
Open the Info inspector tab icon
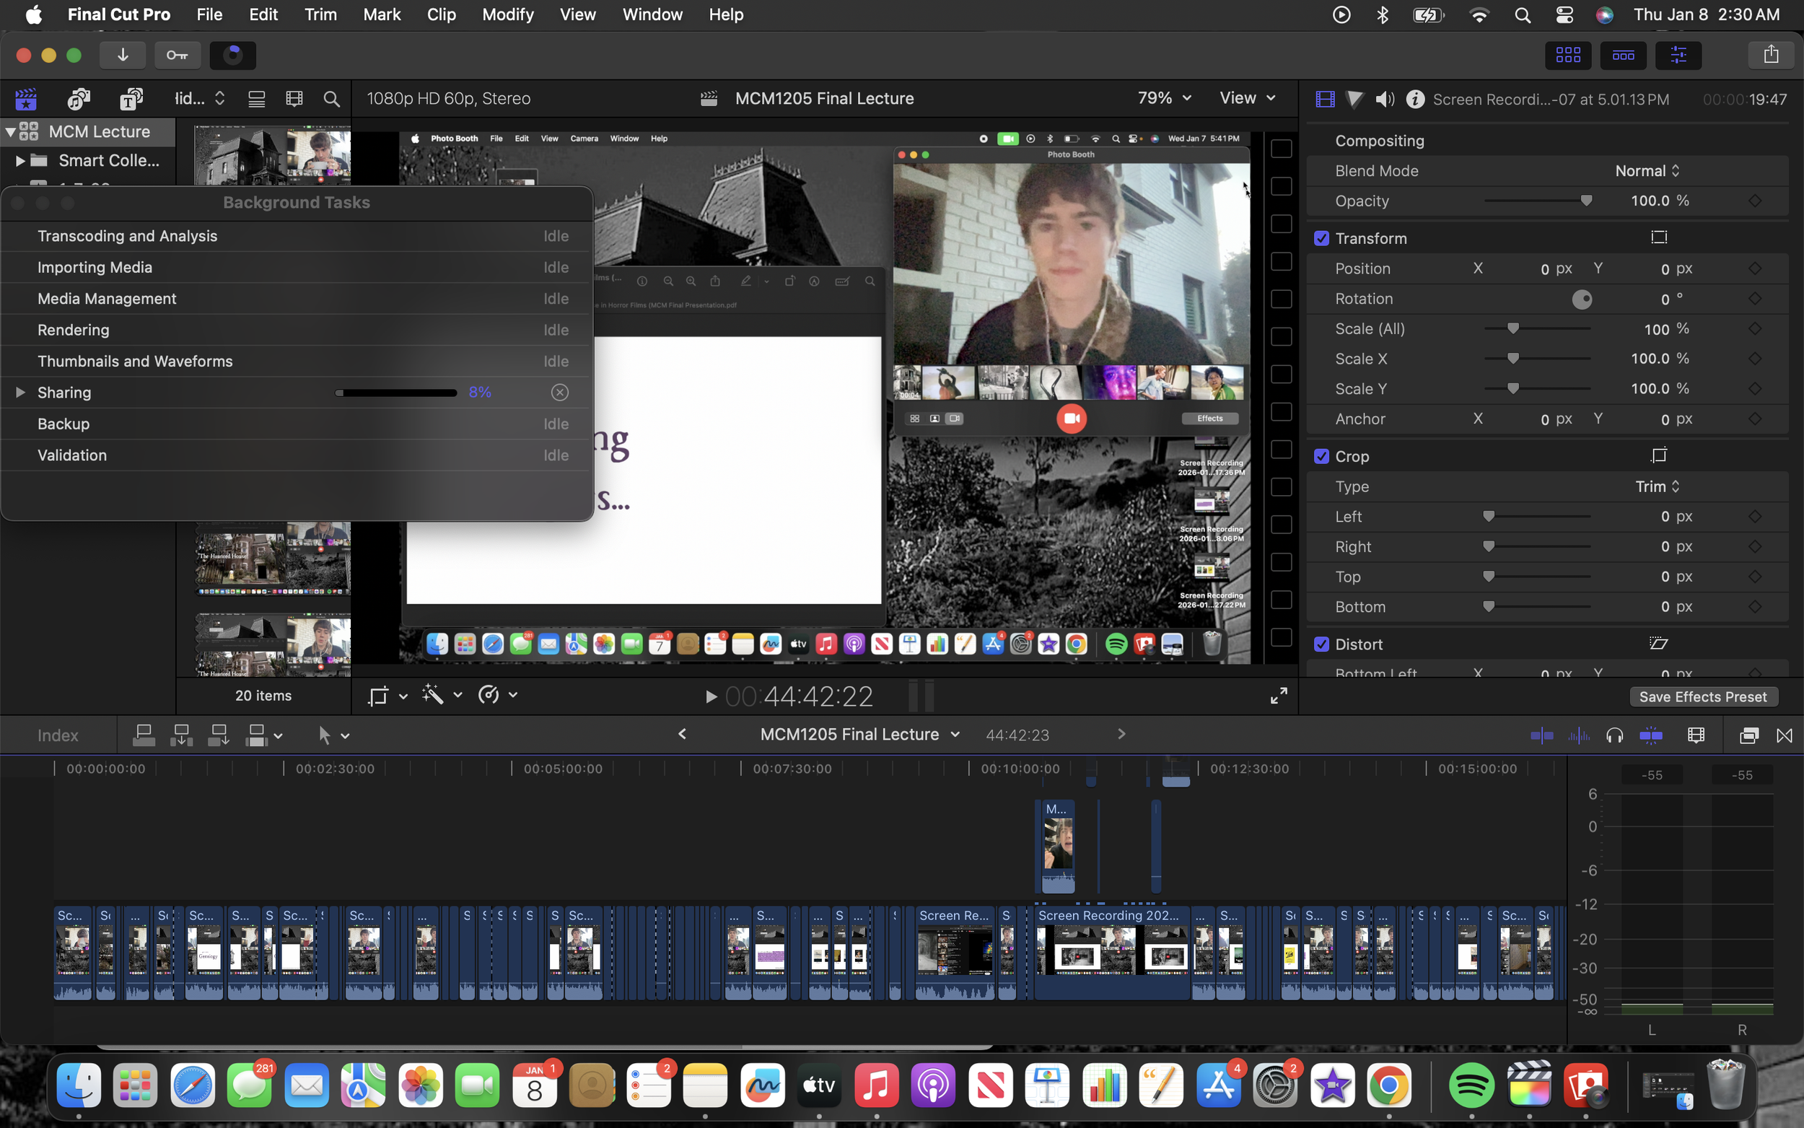(x=1415, y=99)
